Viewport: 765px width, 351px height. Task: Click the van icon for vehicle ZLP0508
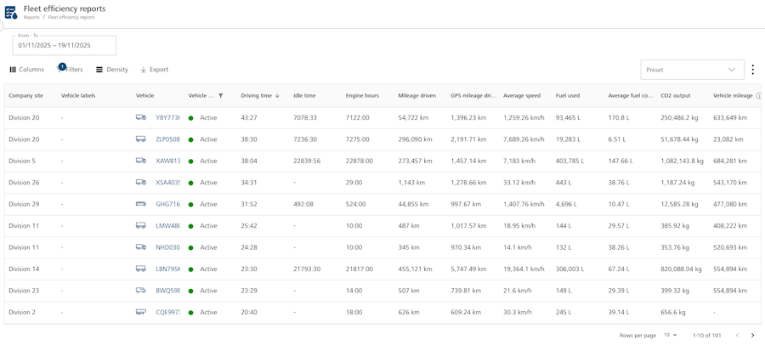click(141, 139)
